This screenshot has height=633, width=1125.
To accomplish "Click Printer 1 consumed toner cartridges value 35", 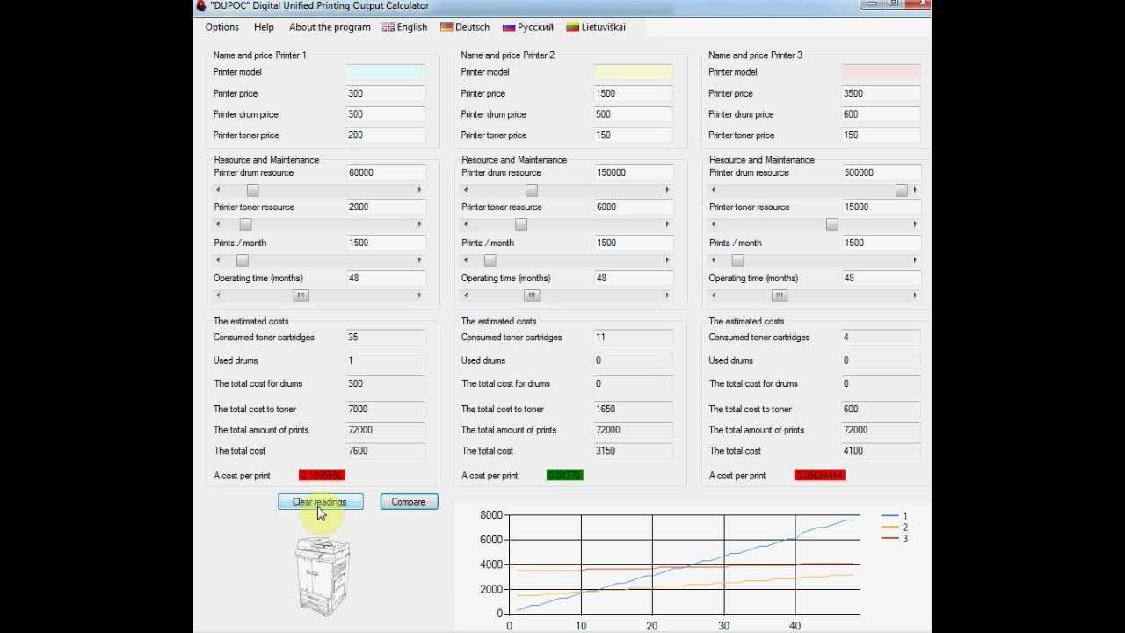I will coord(386,338).
